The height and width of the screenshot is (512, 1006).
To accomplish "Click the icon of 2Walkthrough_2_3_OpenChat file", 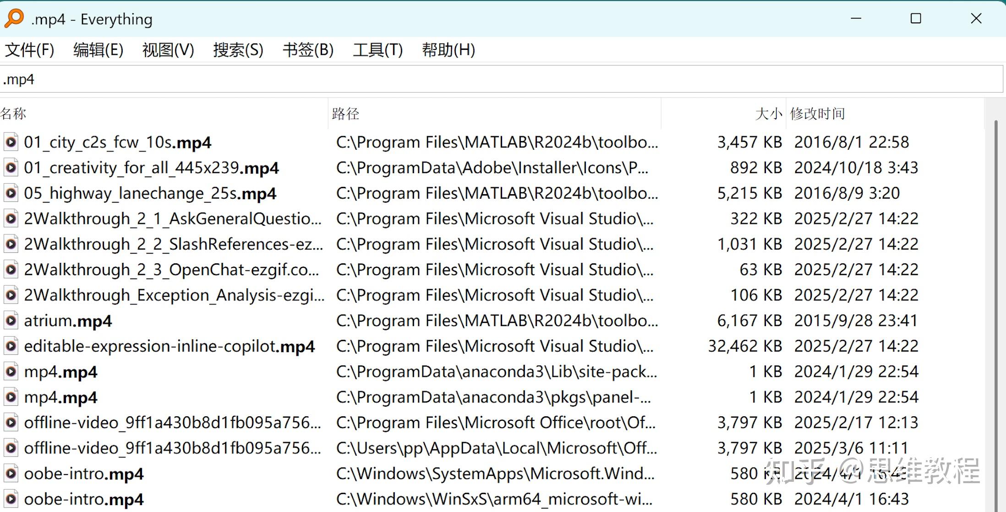I will point(11,270).
